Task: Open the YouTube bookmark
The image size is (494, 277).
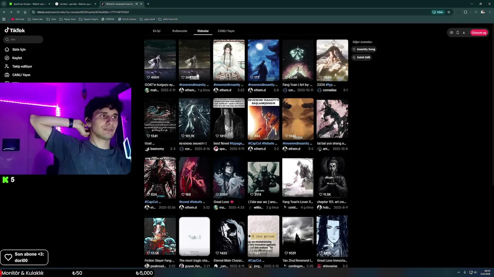Action: pyautogui.click(x=18, y=19)
